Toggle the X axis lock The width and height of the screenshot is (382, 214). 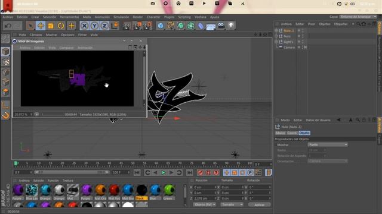(84, 26)
